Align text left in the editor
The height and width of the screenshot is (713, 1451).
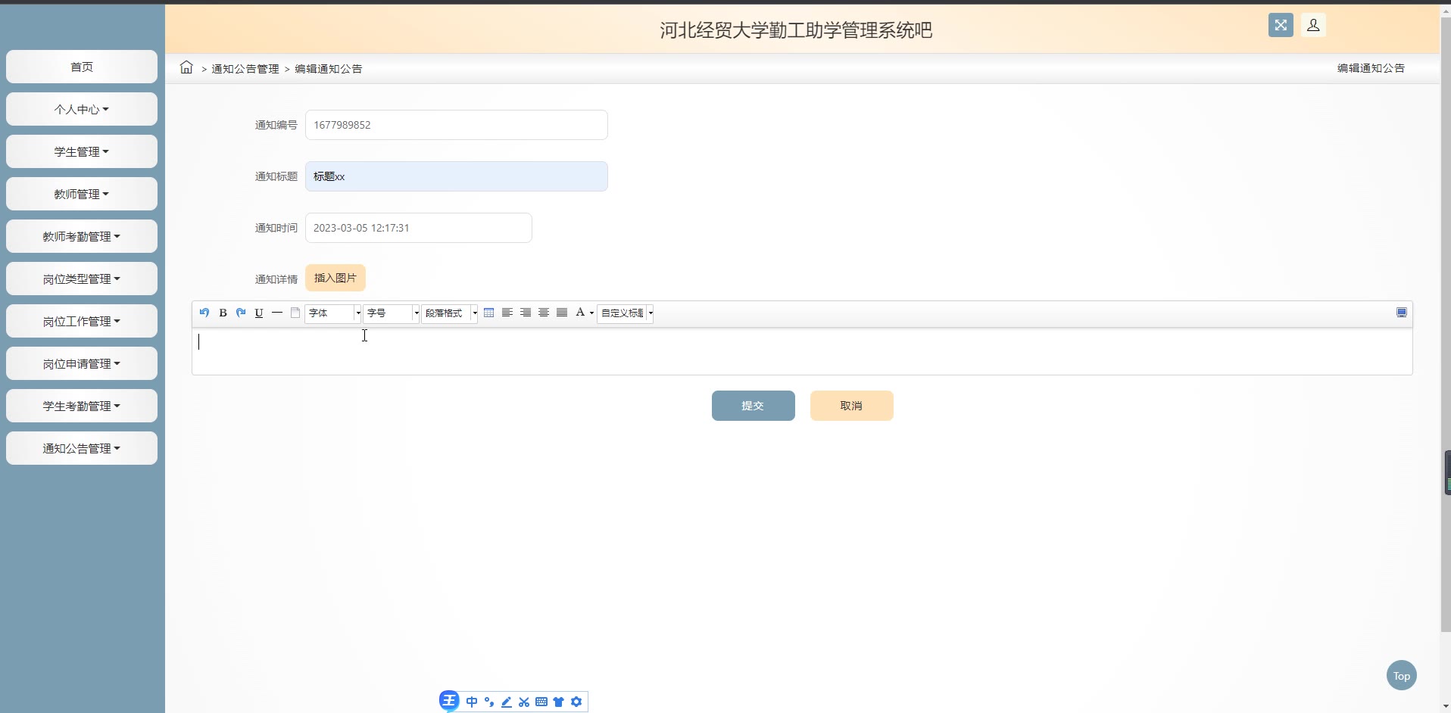click(x=507, y=313)
